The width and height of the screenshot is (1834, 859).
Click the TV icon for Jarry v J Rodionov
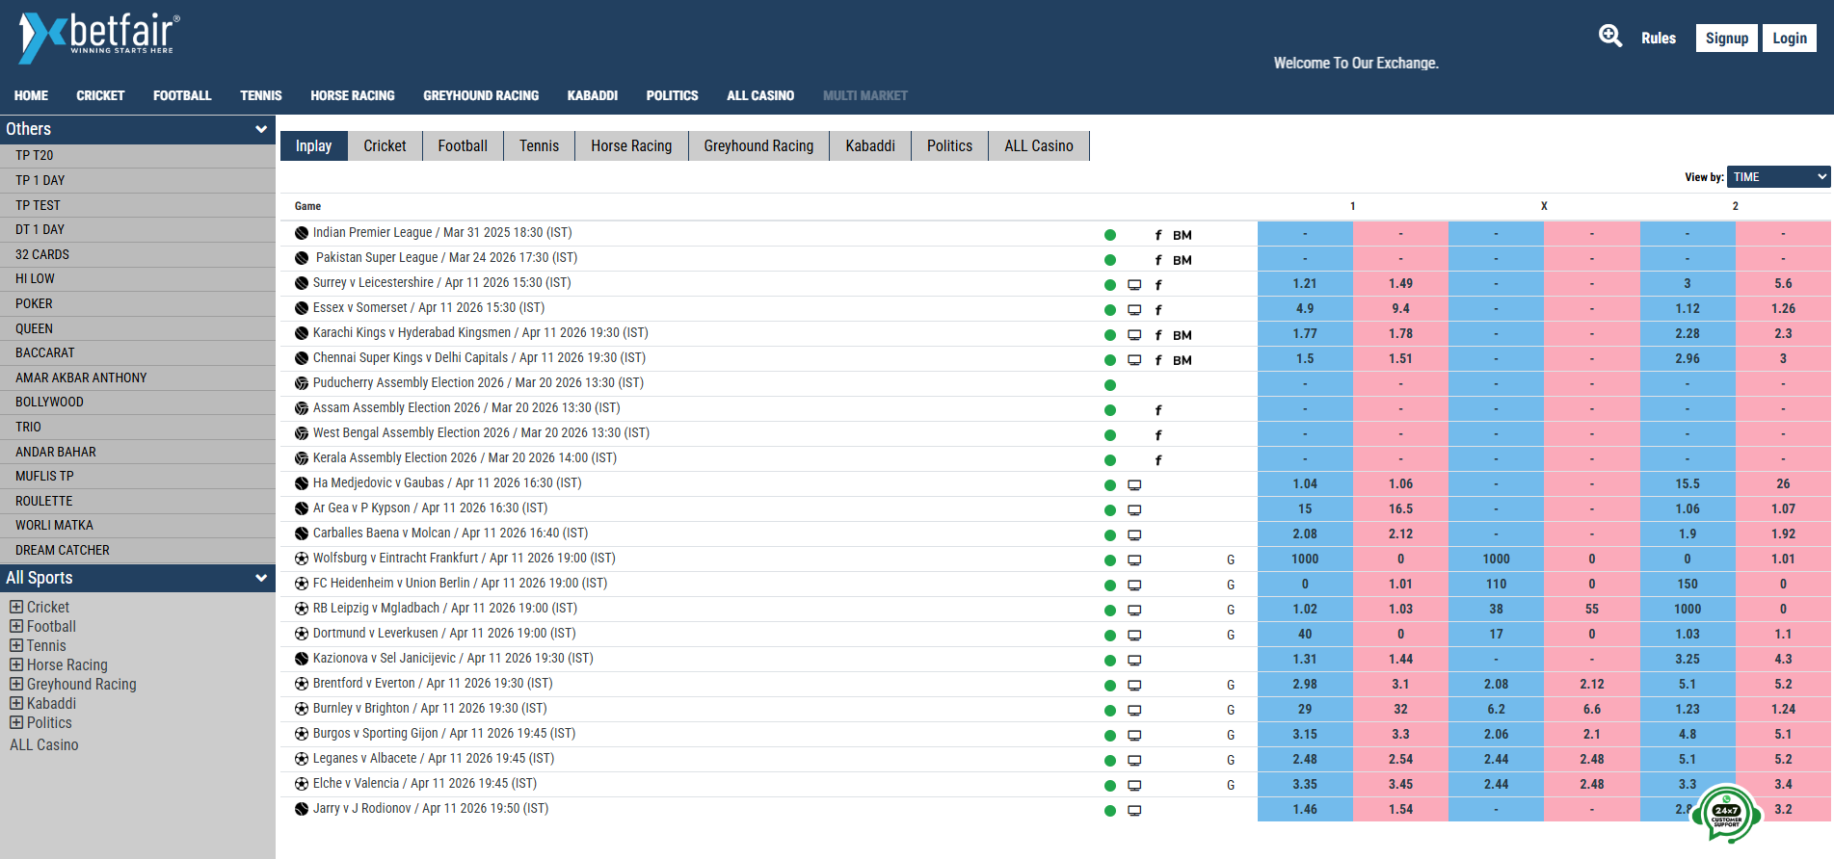tap(1134, 811)
